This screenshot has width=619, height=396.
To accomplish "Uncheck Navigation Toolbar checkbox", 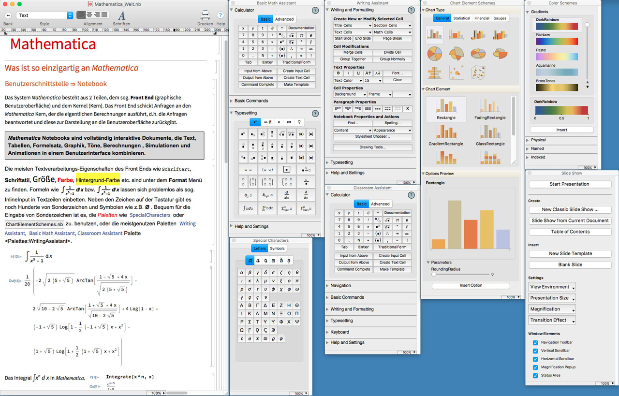I will click(x=535, y=343).
